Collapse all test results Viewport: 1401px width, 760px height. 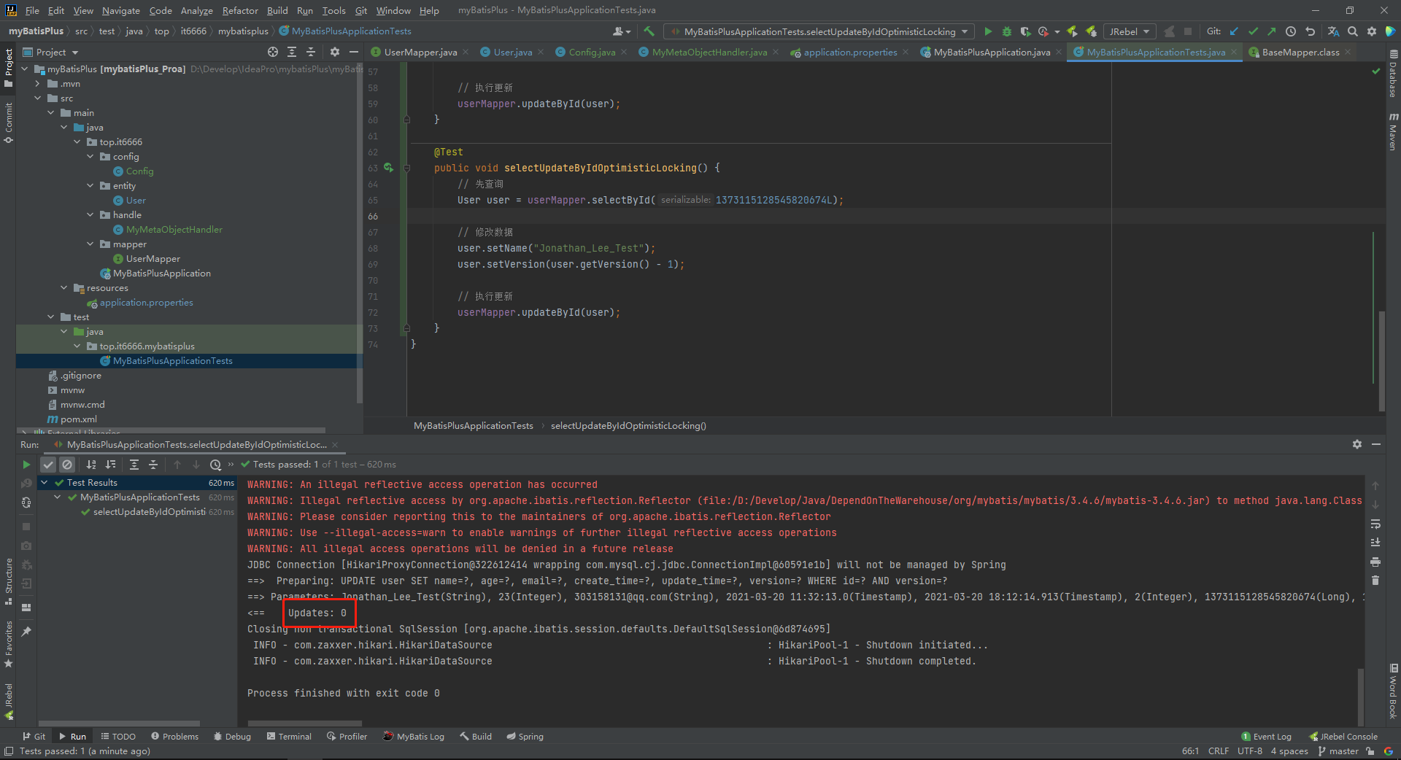153,465
